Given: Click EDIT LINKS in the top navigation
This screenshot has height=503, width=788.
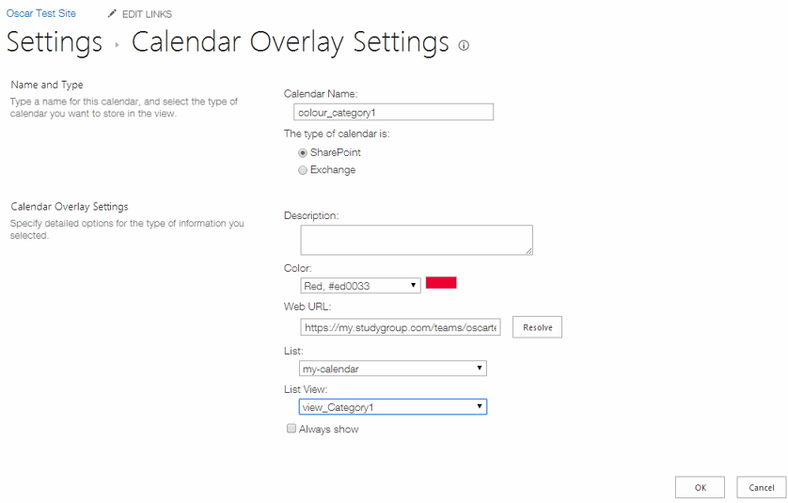Looking at the screenshot, I should pyautogui.click(x=147, y=14).
